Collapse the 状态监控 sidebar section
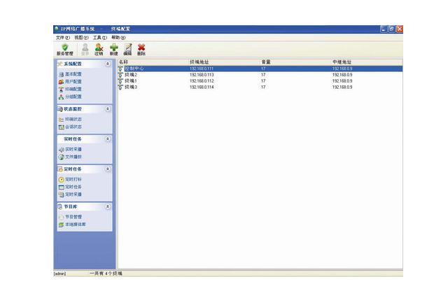 pyautogui.click(x=108, y=109)
